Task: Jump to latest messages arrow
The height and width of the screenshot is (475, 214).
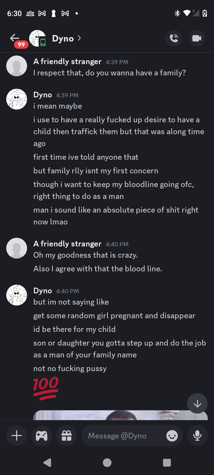Action: pos(197,403)
